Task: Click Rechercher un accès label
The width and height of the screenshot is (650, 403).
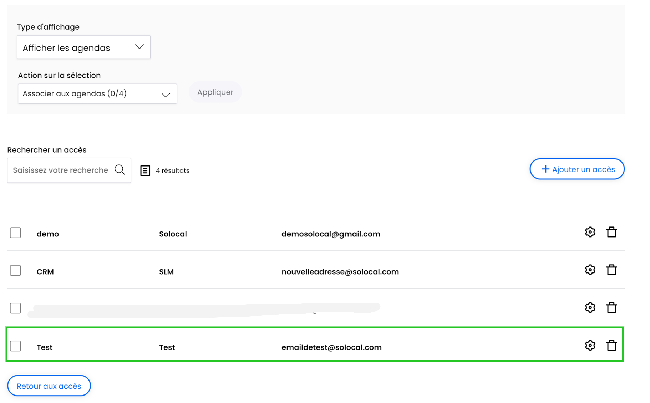Action: tap(47, 150)
